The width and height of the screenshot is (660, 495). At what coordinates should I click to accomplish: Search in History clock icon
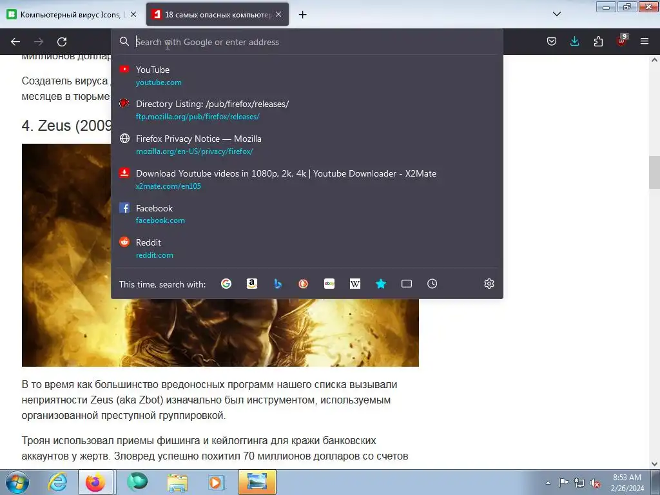point(432,284)
